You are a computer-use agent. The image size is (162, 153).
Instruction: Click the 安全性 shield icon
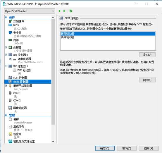[x=10, y=32]
